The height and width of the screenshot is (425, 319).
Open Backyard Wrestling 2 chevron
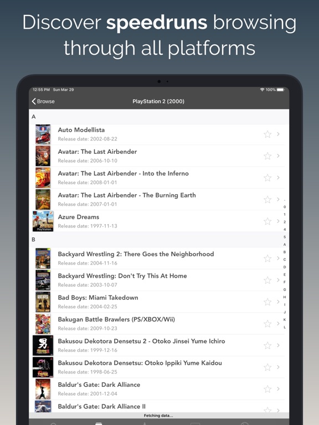[x=278, y=258]
